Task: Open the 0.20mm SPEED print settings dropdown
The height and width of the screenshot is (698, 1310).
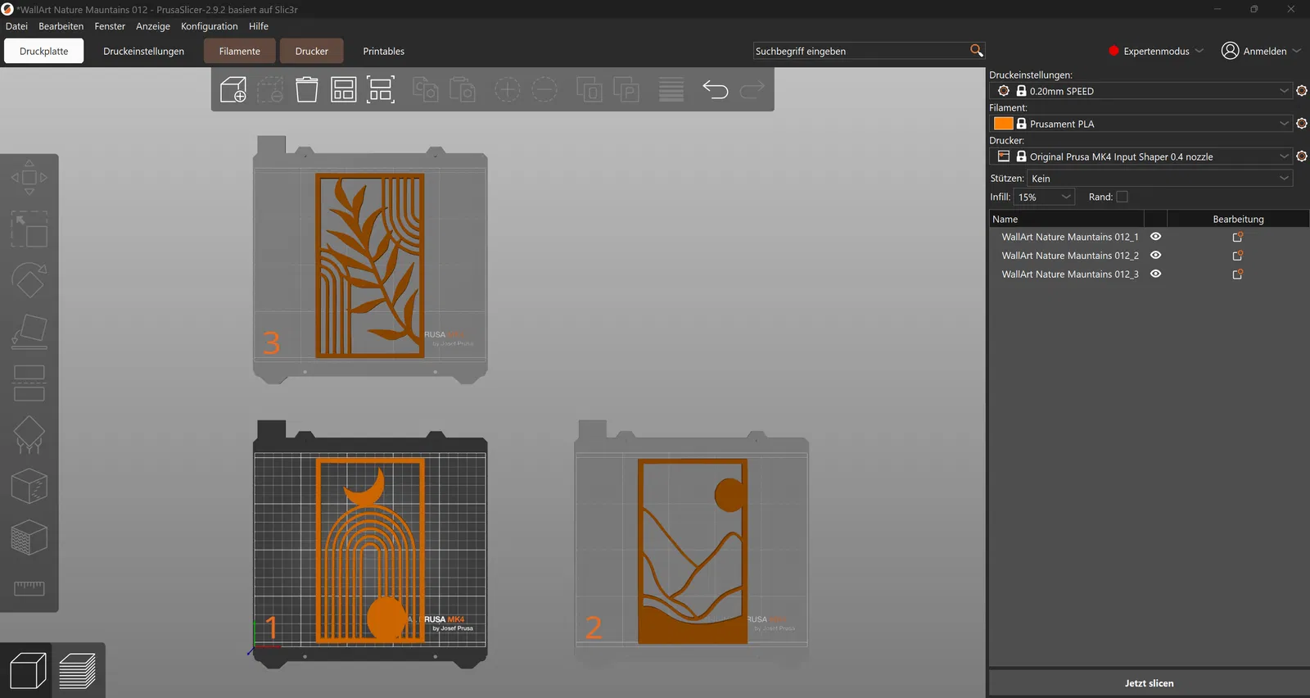Action: pos(1141,91)
